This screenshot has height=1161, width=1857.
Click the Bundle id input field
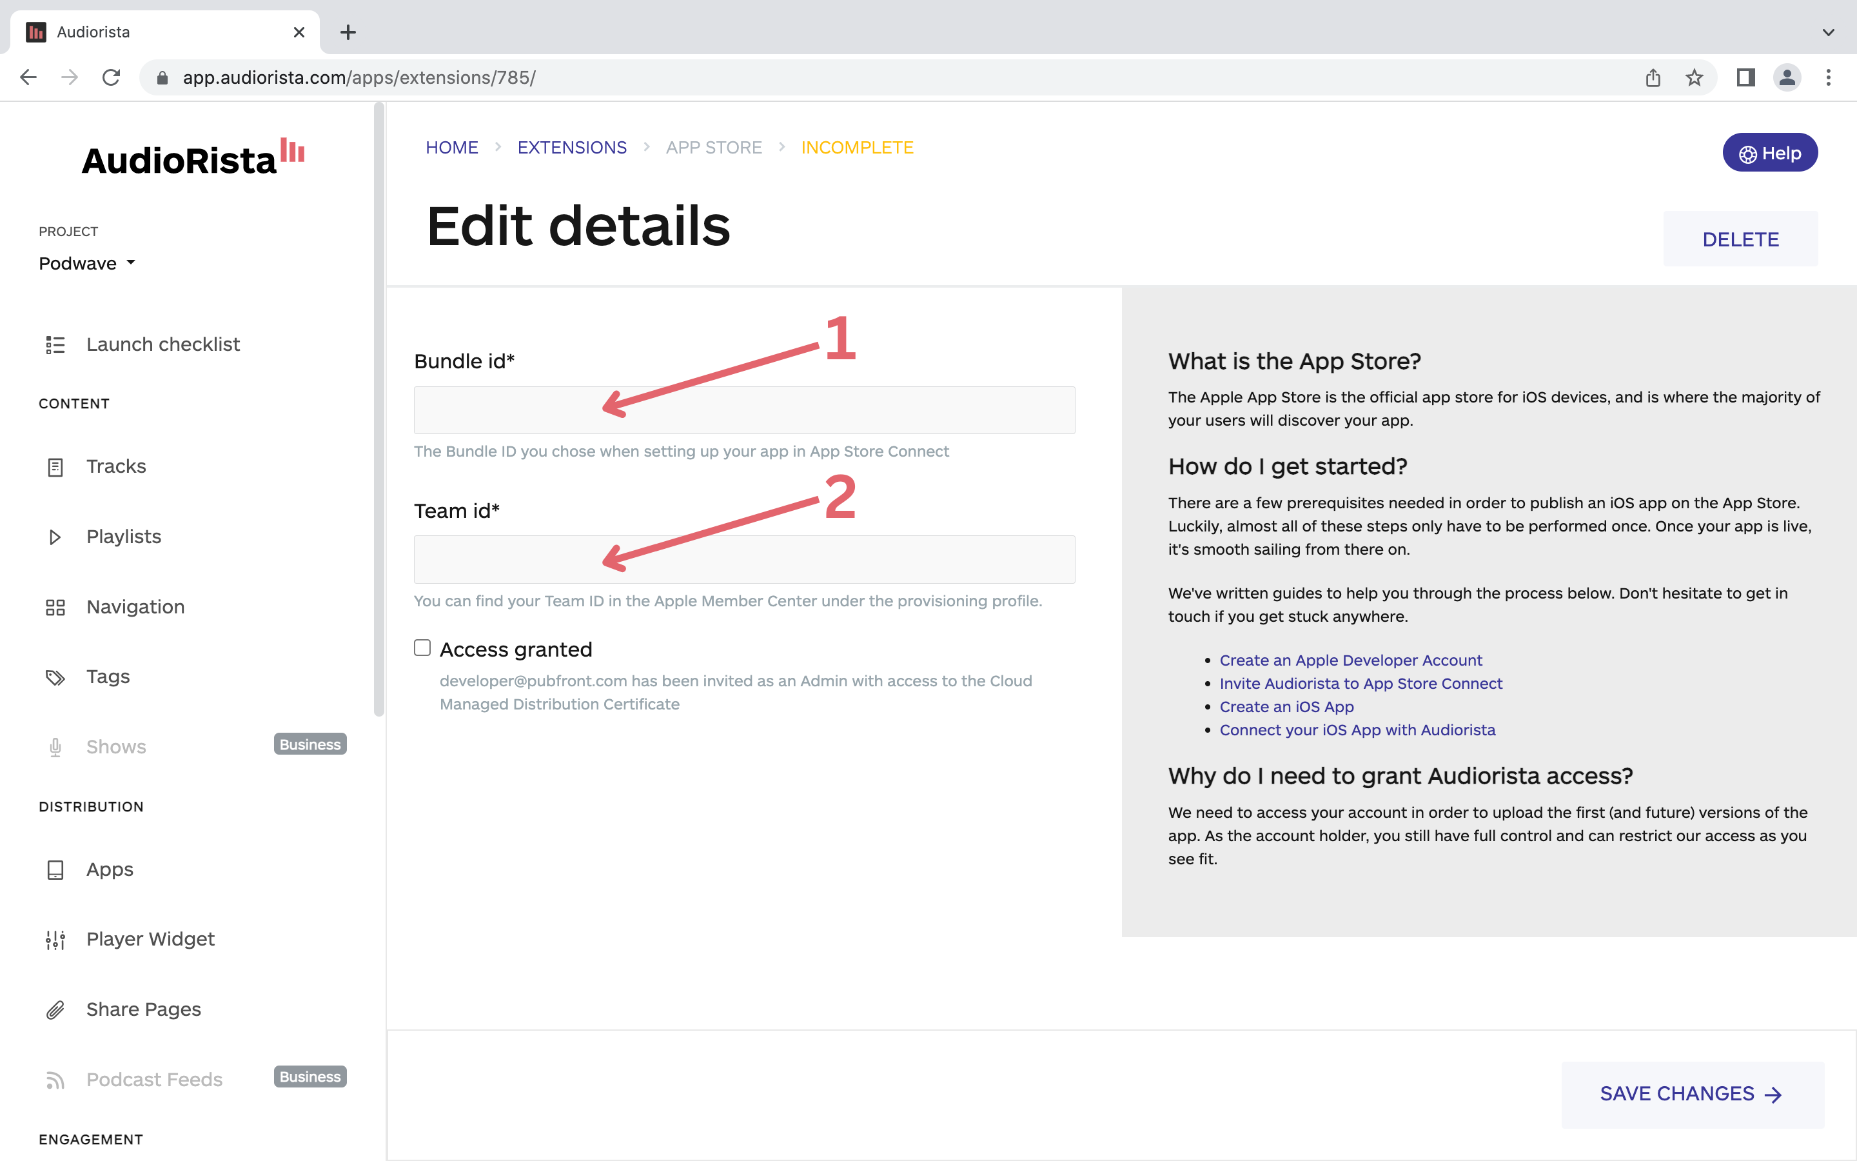click(x=744, y=410)
